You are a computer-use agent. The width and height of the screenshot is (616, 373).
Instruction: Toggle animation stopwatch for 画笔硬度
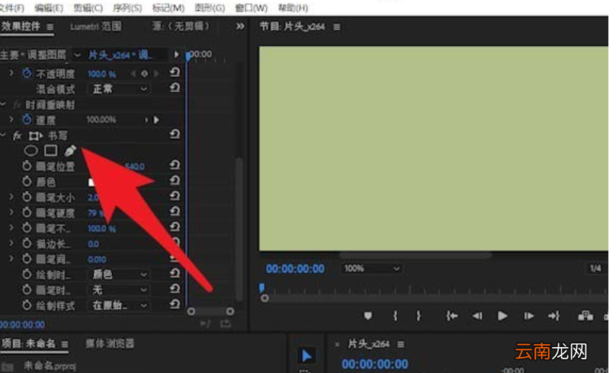coord(27,212)
